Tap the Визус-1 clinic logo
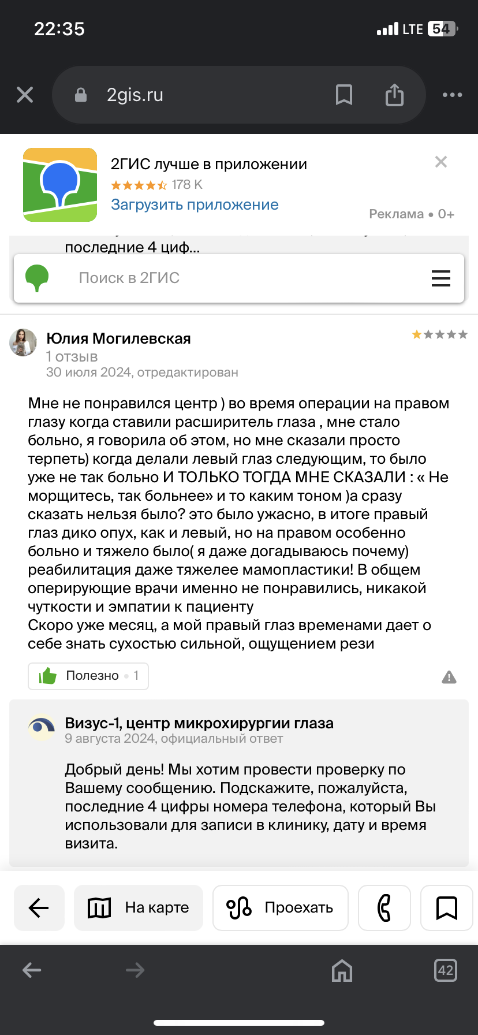The height and width of the screenshot is (1035, 478). point(42,729)
